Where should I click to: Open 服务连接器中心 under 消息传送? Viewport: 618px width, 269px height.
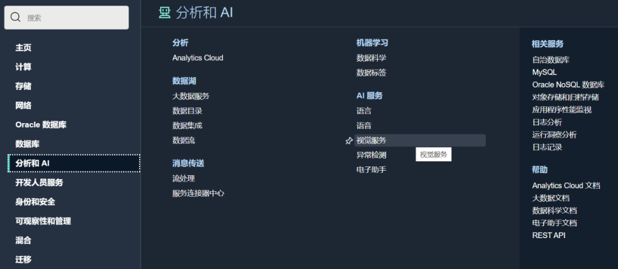point(198,193)
